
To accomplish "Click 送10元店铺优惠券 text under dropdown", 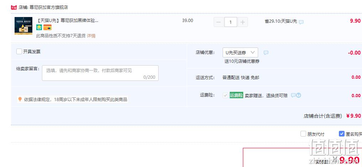I will pyautogui.click(x=242, y=61).
